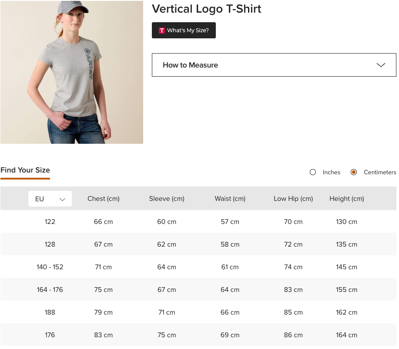
Task: Click the chevron arrow beside How to Measure
Action: (381, 65)
